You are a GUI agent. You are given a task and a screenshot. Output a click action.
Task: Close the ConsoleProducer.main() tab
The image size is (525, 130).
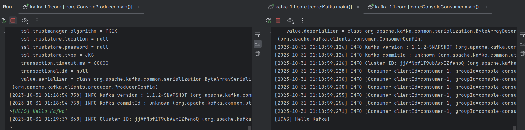(x=138, y=7)
